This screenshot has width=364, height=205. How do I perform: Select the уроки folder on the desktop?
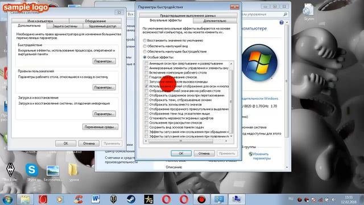pos(73,173)
